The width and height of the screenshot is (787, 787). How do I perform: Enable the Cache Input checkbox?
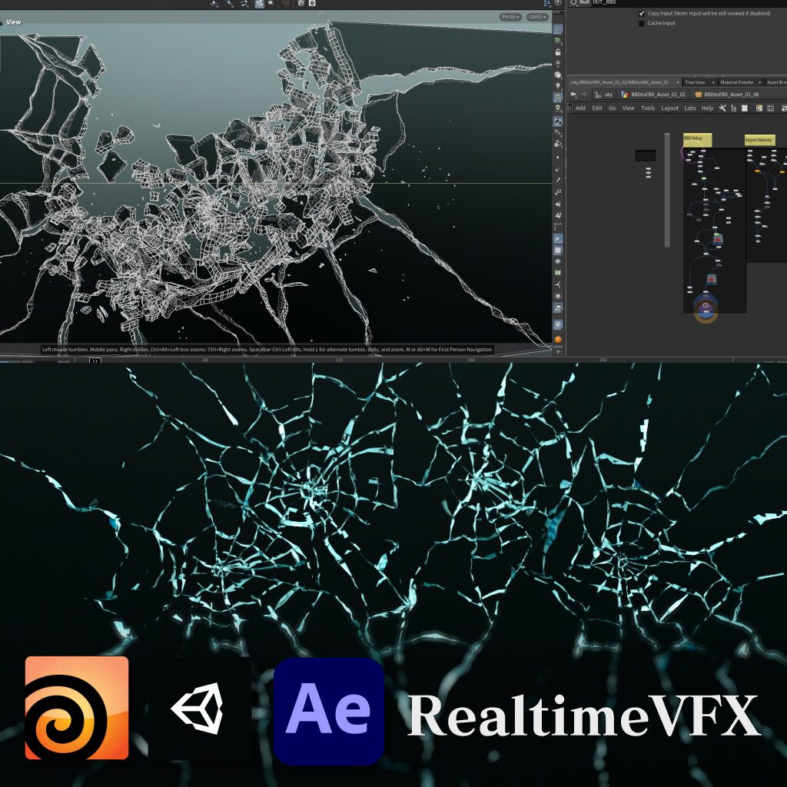[642, 23]
